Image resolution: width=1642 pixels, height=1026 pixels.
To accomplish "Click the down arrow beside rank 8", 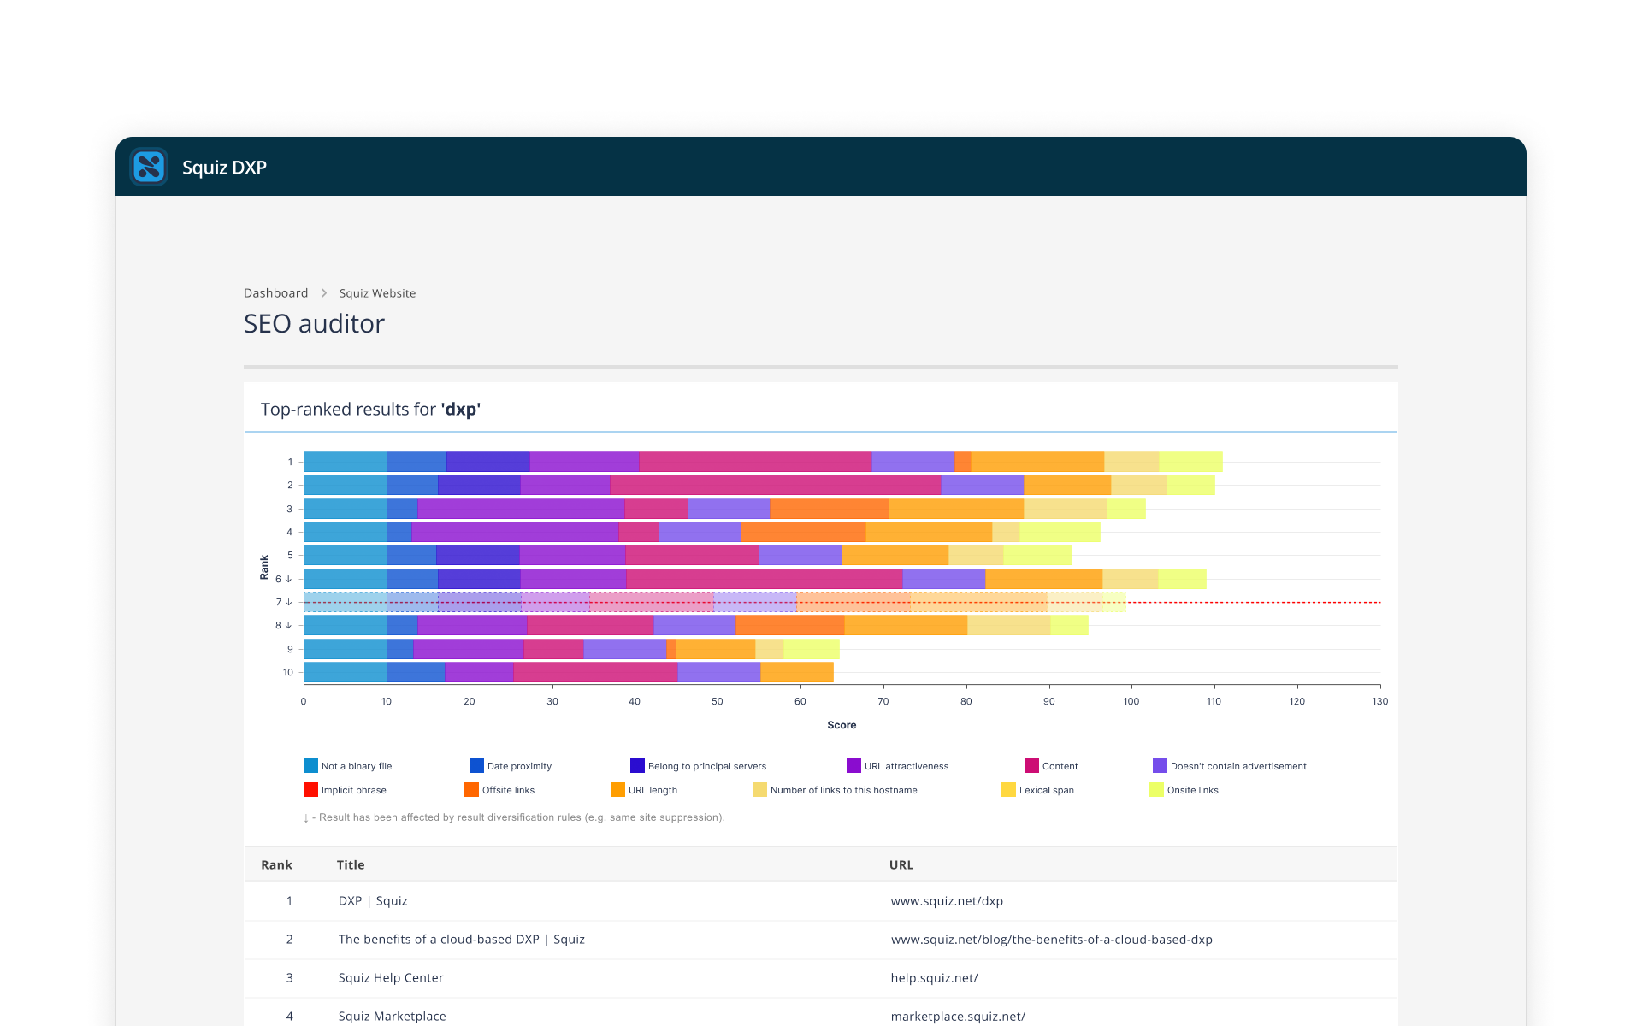I will 289,625.
